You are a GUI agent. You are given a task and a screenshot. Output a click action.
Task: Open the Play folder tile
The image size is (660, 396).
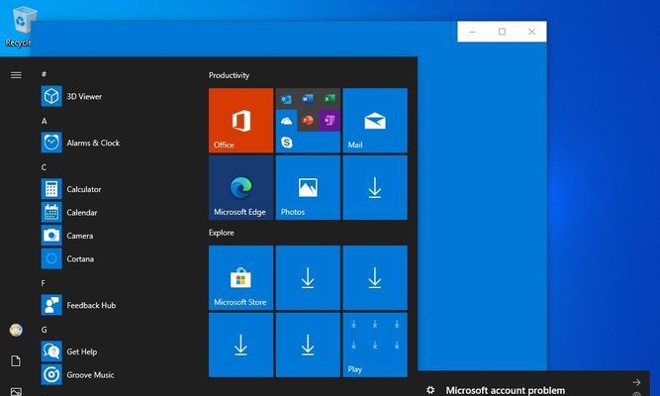pos(375,345)
